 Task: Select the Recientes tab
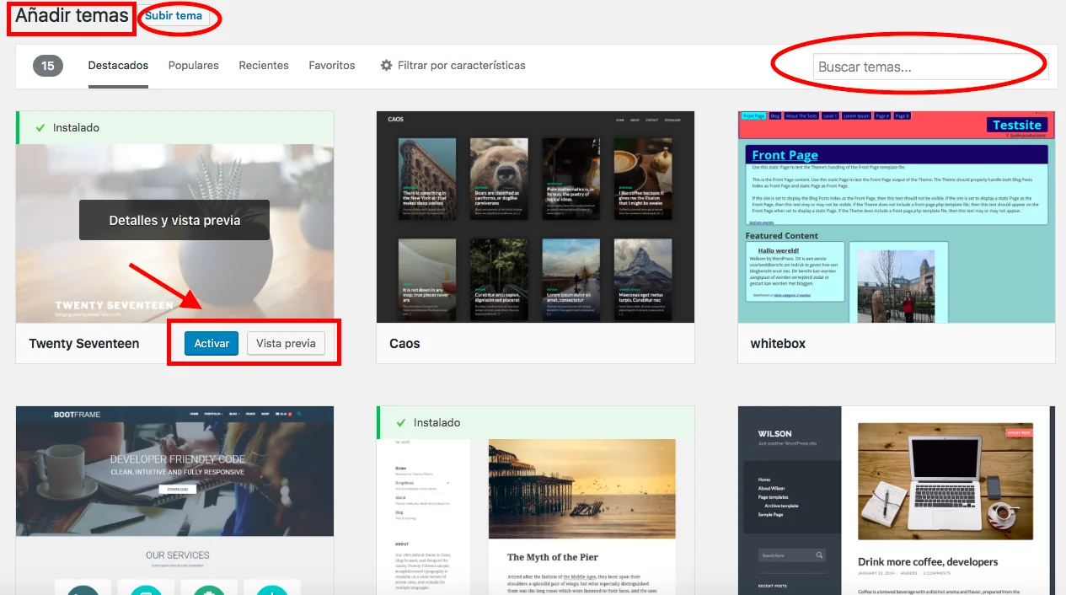pyautogui.click(x=263, y=66)
